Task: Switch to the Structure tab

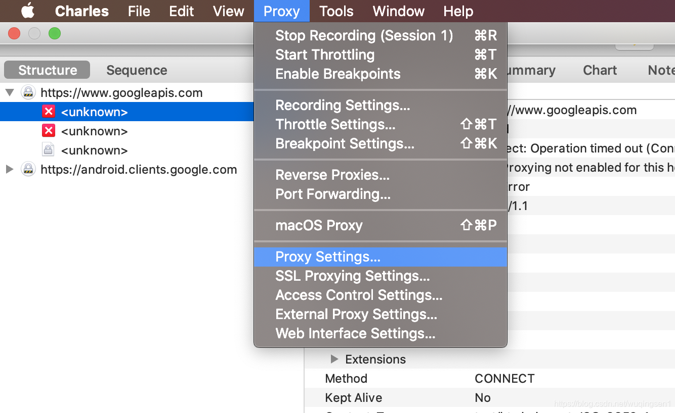Action: [47, 70]
